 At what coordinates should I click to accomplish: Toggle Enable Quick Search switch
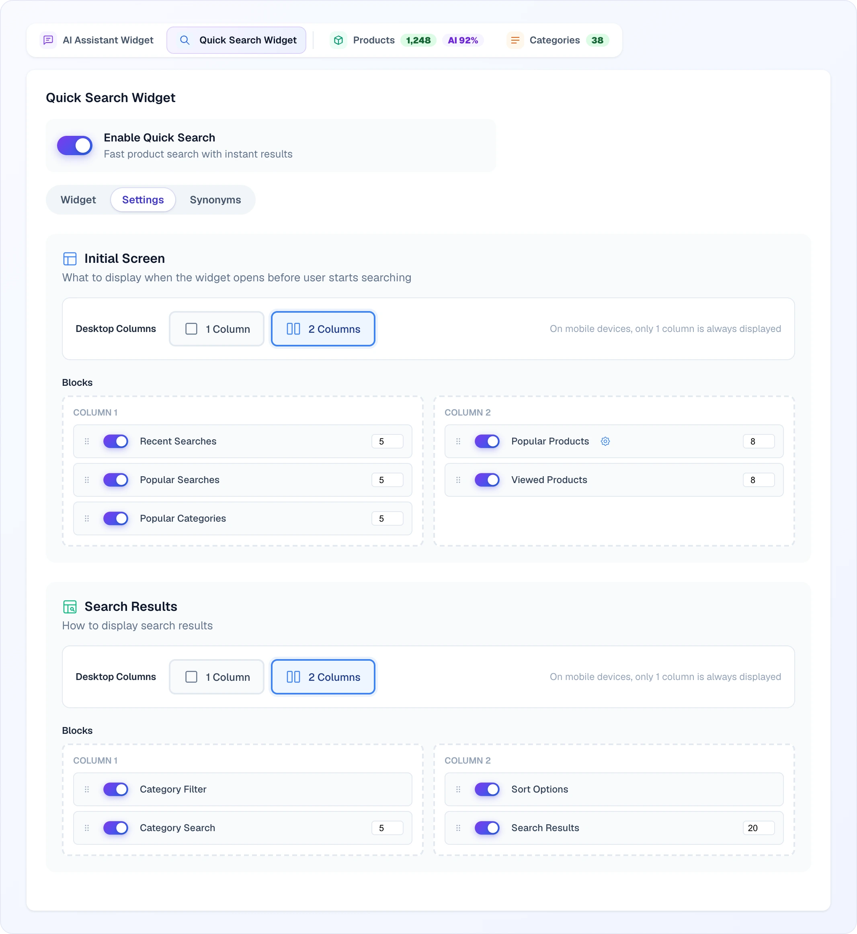pos(75,145)
